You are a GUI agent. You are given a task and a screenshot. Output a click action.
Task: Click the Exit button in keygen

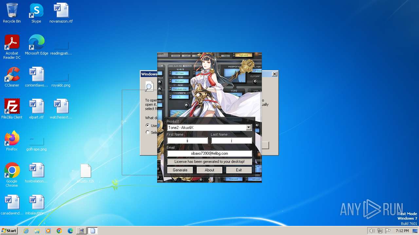(x=239, y=170)
